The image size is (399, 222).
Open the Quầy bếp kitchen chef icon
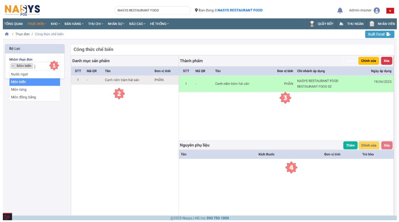[x=312, y=24]
